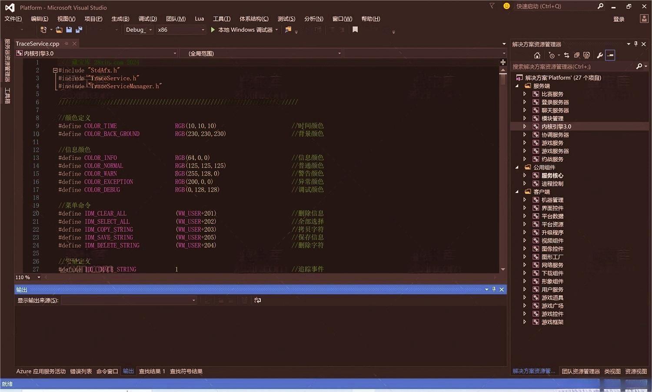Expand the 比赛服务 project
This screenshot has height=392, width=652.
[x=525, y=94]
